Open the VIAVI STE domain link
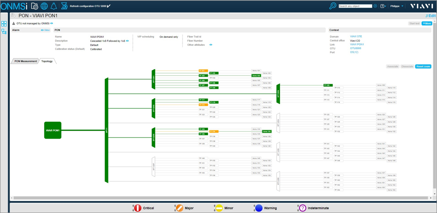 coord(356,37)
